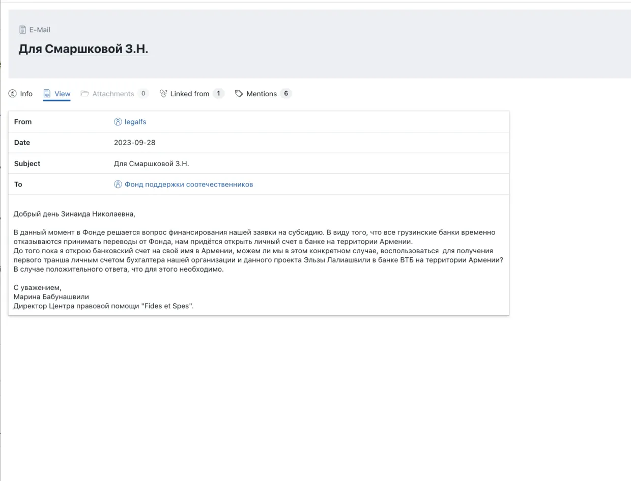
Task: Click the Mentions count badge showing 6
Action: pyautogui.click(x=286, y=93)
